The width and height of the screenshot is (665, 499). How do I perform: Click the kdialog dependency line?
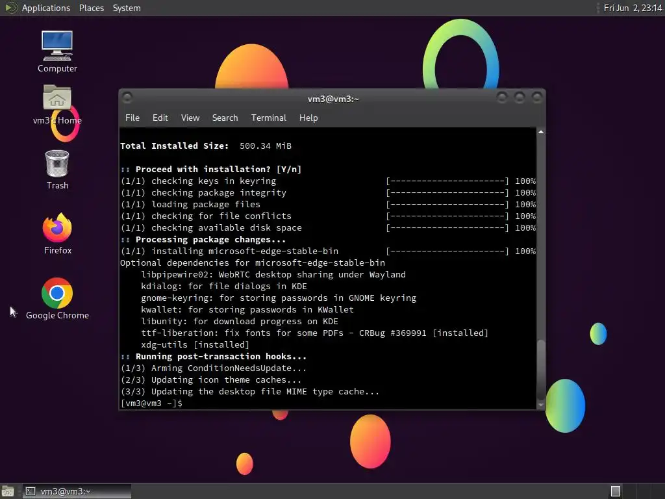(x=224, y=287)
